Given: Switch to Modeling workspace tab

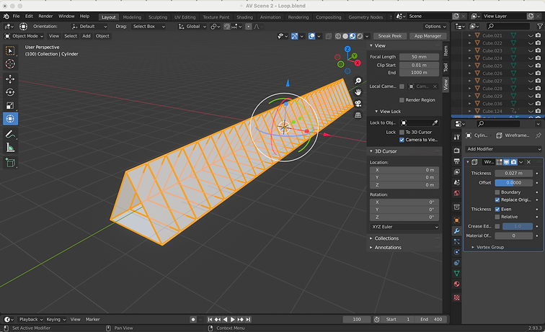Looking at the screenshot, I should pyautogui.click(x=132, y=17).
